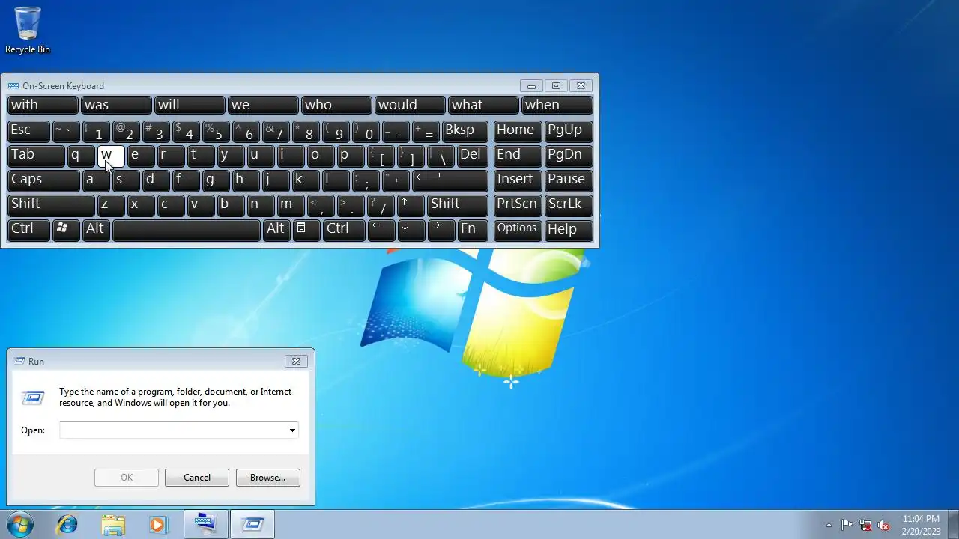Toggle the left Shift key
This screenshot has height=539, width=959.
[x=51, y=204]
